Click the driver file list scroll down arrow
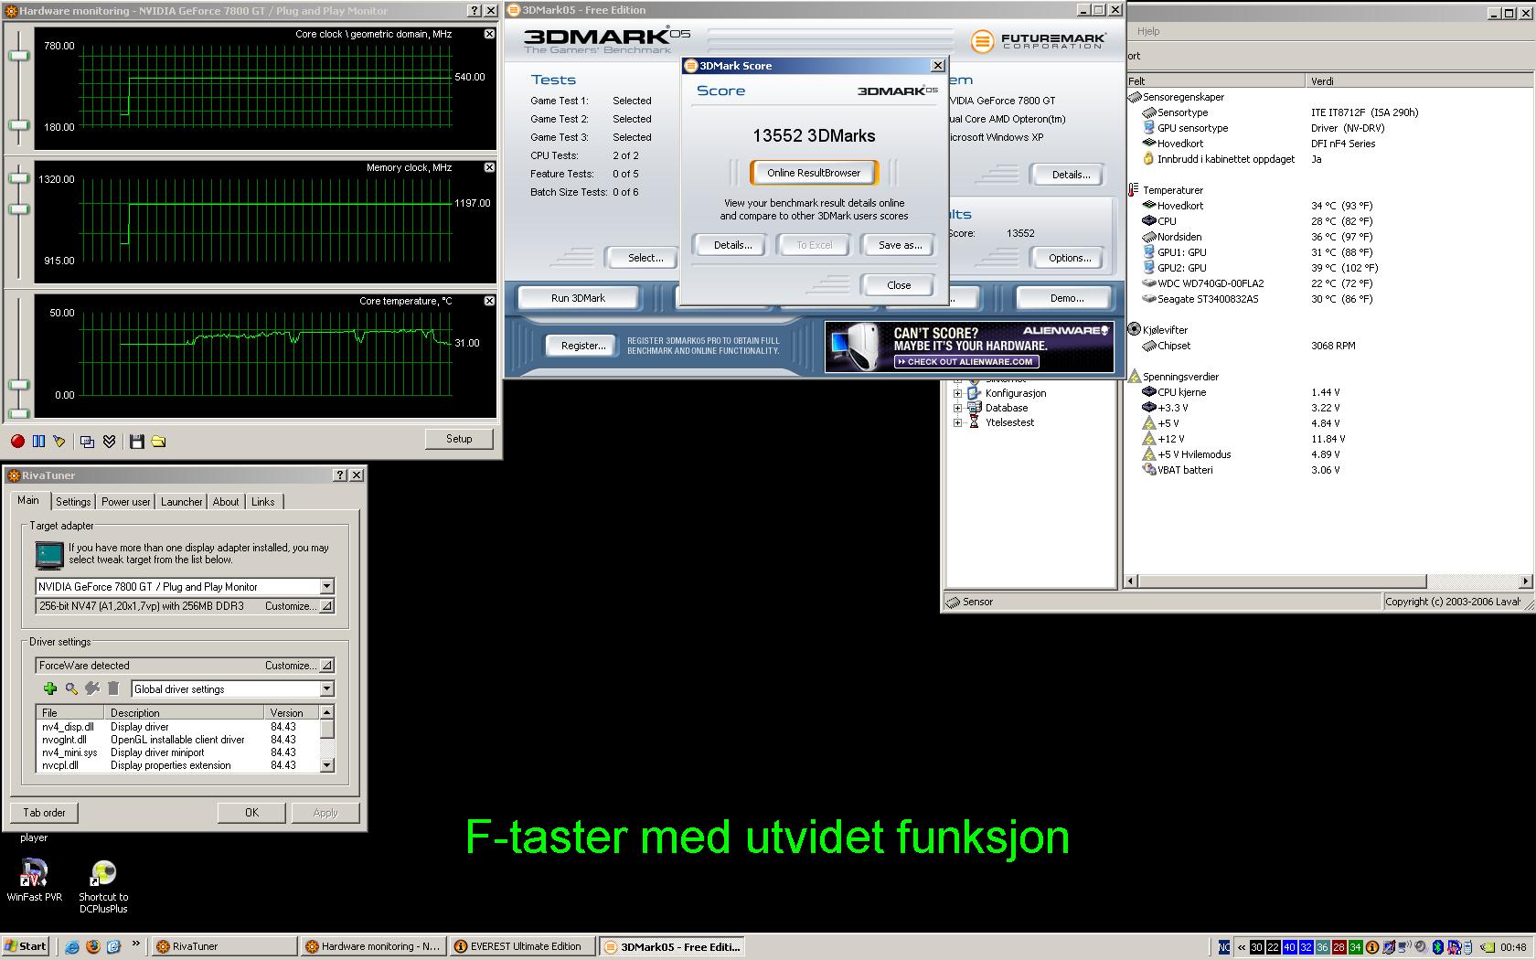The width and height of the screenshot is (1536, 960). (x=327, y=766)
